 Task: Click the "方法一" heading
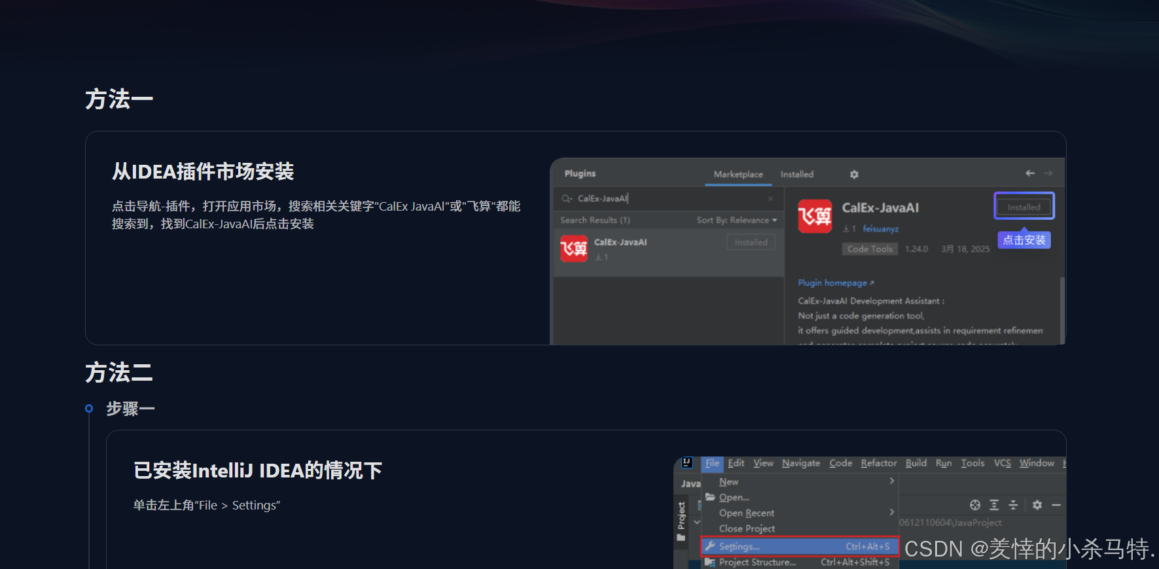click(x=119, y=99)
